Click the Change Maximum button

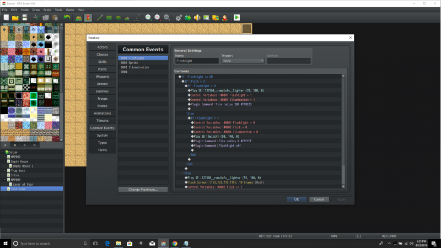(x=143, y=190)
